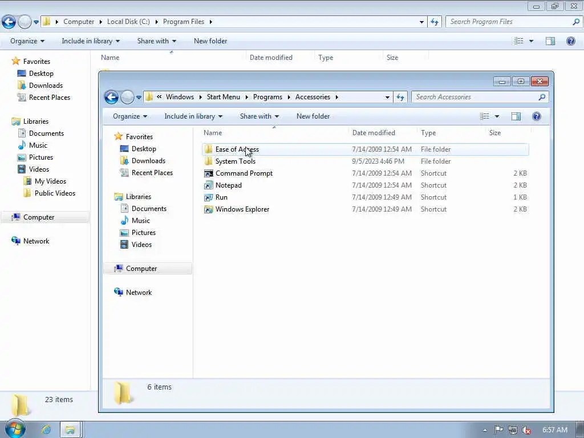Screen dimensions: 584x438
Task: Select Desktop in Accessories window favorites
Action: coord(143,149)
